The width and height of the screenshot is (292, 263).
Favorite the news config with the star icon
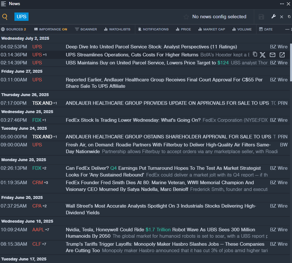pos(186,17)
